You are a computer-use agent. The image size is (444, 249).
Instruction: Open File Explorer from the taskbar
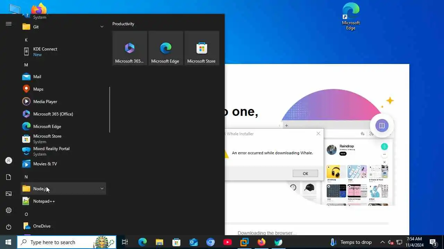click(x=159, y=242)
